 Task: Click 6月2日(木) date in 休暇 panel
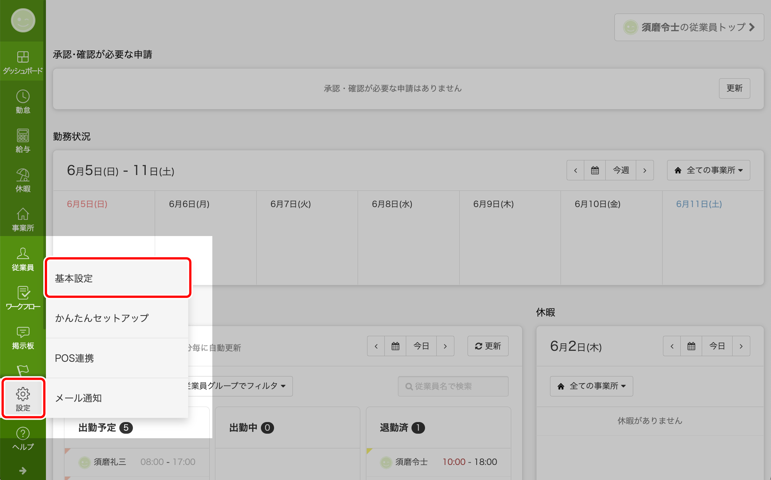pyautogui.click(x=576, y=346)
